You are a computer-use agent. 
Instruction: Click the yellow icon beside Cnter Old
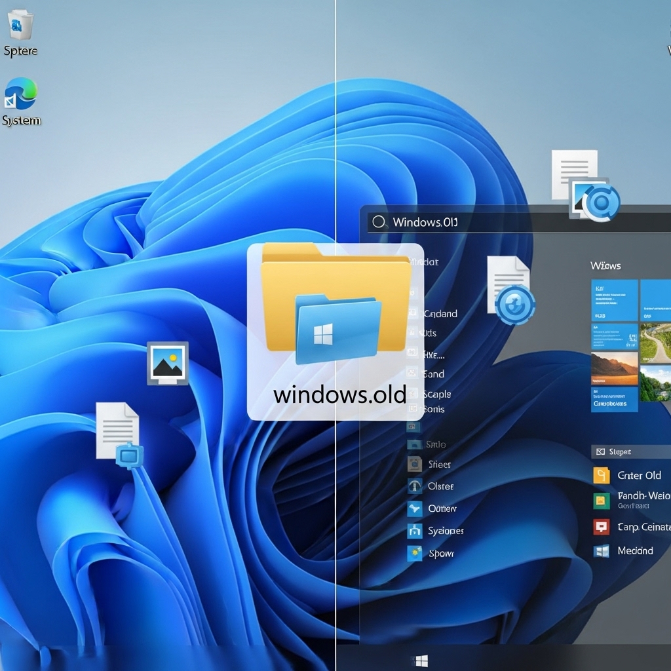[602, 476]
